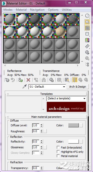
Task: Open the Navigation menu
Action: pos(37,10)
